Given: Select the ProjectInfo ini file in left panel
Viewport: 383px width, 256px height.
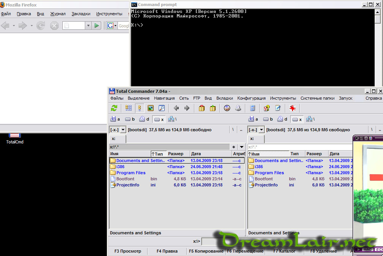Looking at the screenshot, I should 128,185.
